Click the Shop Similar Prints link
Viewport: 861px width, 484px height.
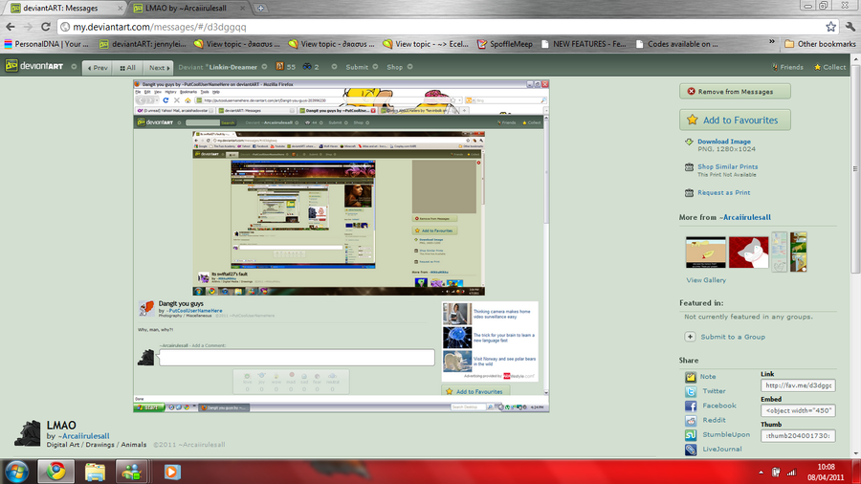pos(728,166)
